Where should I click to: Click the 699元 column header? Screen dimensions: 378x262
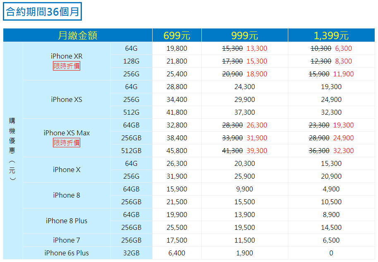click(177, 35)
